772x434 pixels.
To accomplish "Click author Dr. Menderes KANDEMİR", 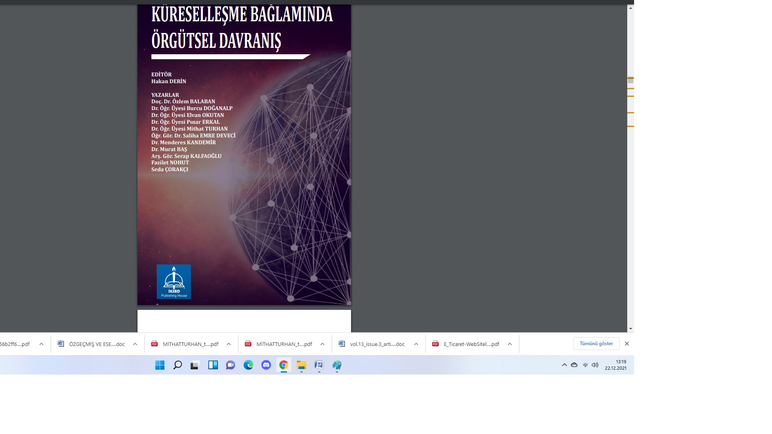I will (x=183, y=142).
